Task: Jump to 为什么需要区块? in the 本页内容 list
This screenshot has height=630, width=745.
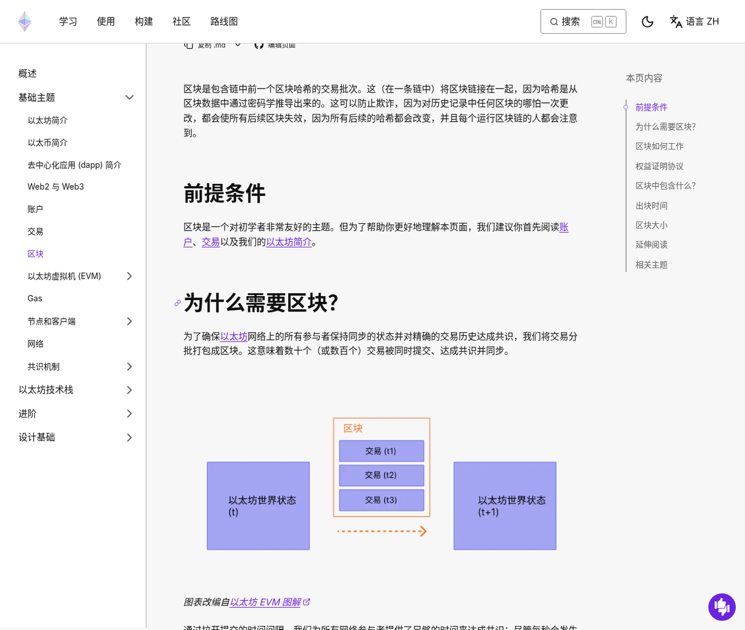Action: click(665, 127)
